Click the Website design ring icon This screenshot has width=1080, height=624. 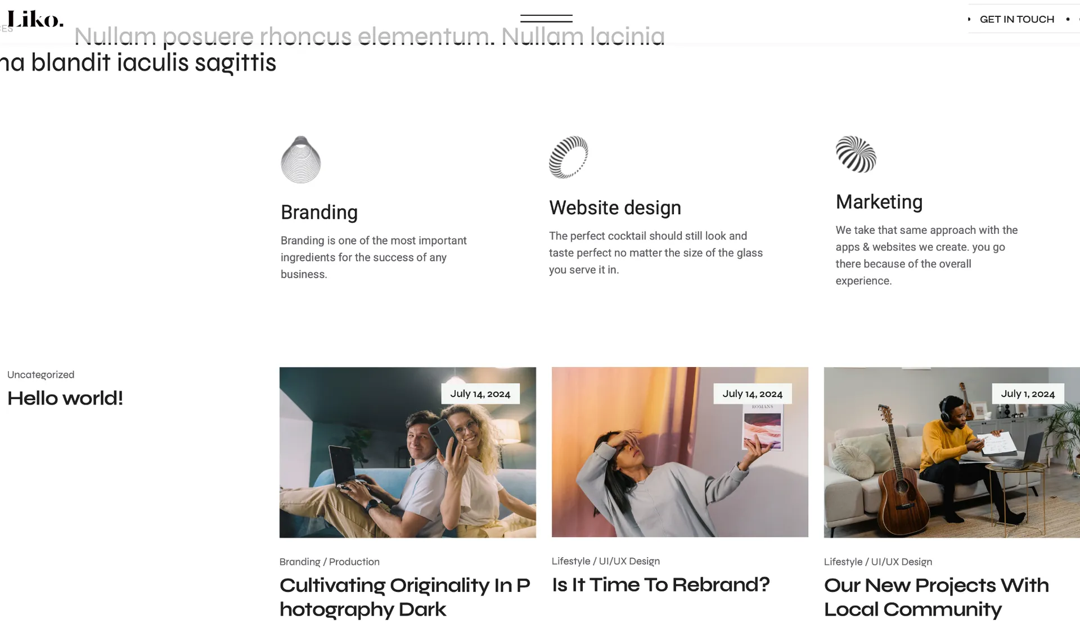[569, 157]
